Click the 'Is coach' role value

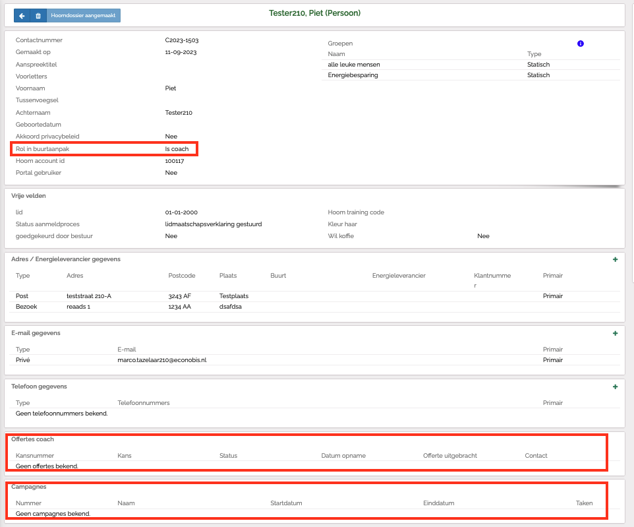177,149
